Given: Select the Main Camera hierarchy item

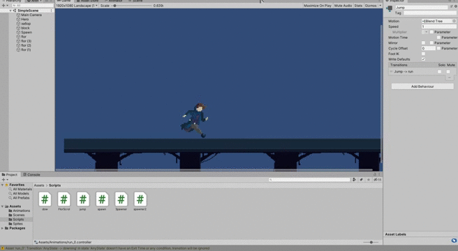Looking at the screenshot, I should [x=31, y=15].
